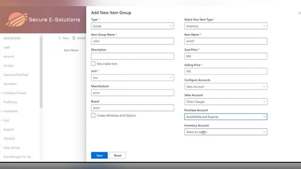This screenshot has width=301, height=169.
Task: Close the Add New Item Group panel
Action: point(300,13)
